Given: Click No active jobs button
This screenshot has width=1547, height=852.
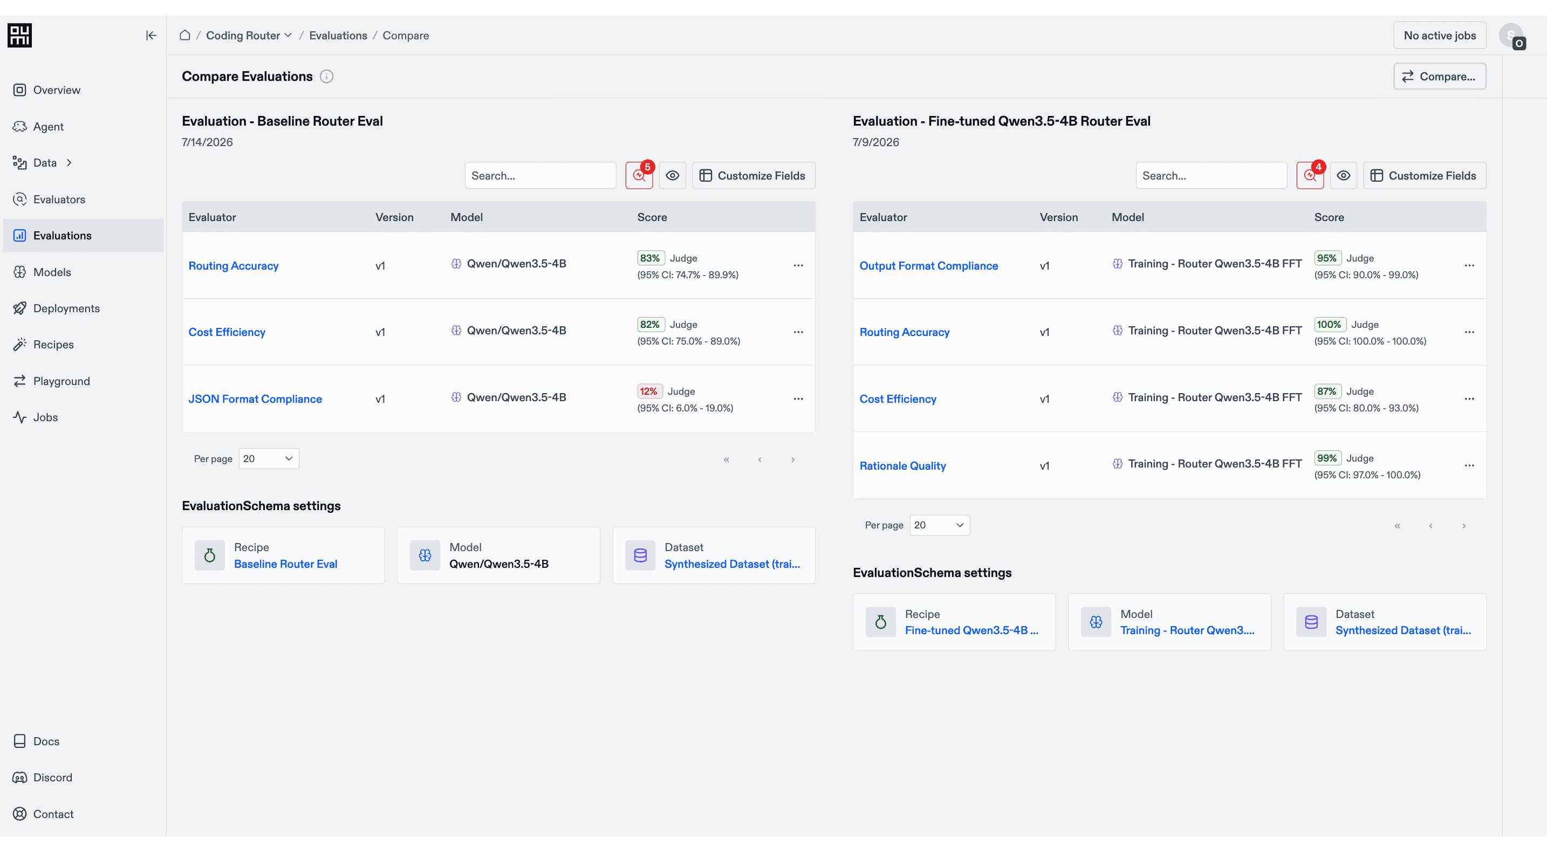Looking at the screenshot, I should [1440, 36].
